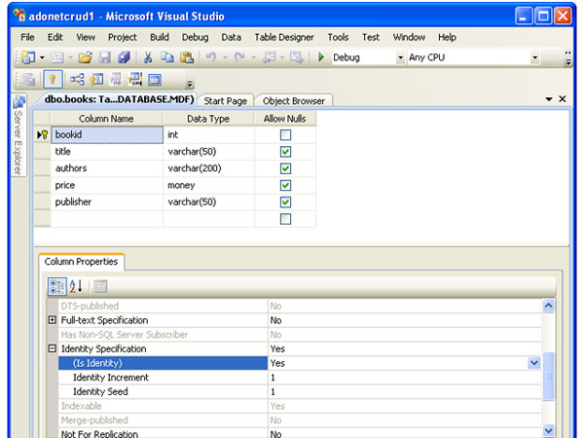Click the Manage Indexes and Keys icon
This screenshot has width=584, height=438.
click(x=96, y=80)
